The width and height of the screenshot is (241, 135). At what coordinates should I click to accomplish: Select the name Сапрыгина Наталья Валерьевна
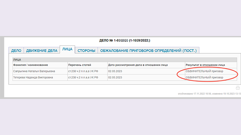tap(34, 71)
